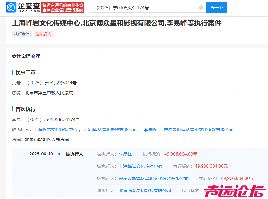Viewport: 268px width, 199px height.
Task: Select the 执行案件 tag
Action: pyautogui.click(x=22, y=34)
